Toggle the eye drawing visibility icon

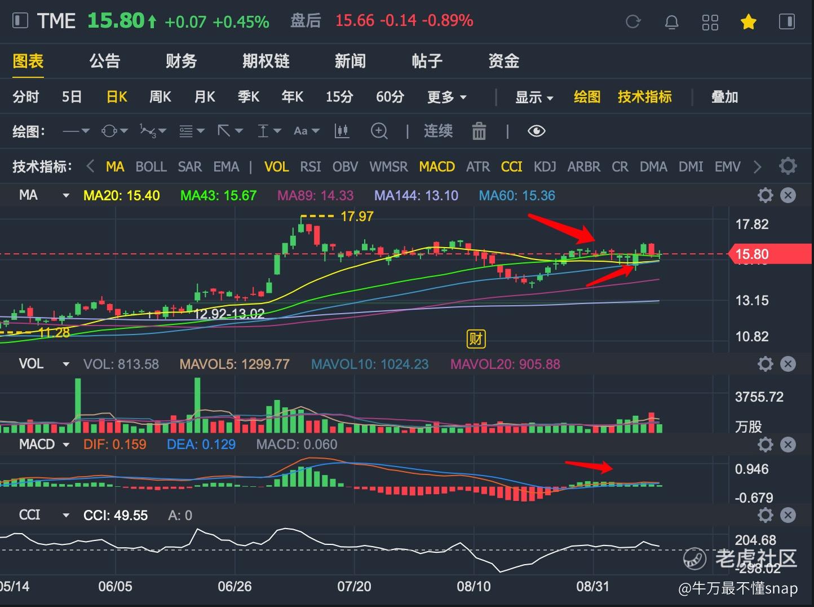(x=536, y=131)
